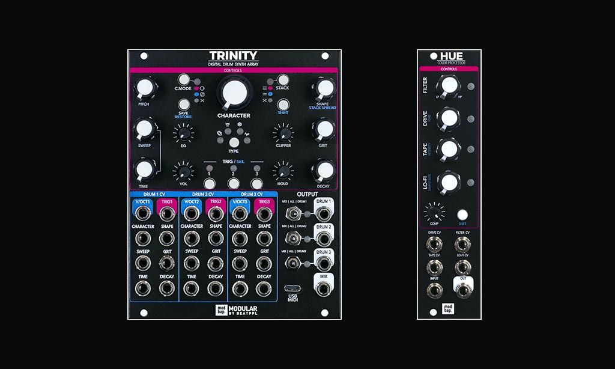
Task: Click the DRIVE CV jack on Hue
Action: point(434,244)
